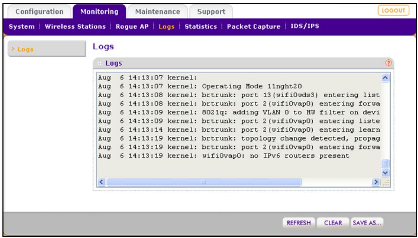
Task: Open Packet Capture submenu
Action: coord(254,27)
